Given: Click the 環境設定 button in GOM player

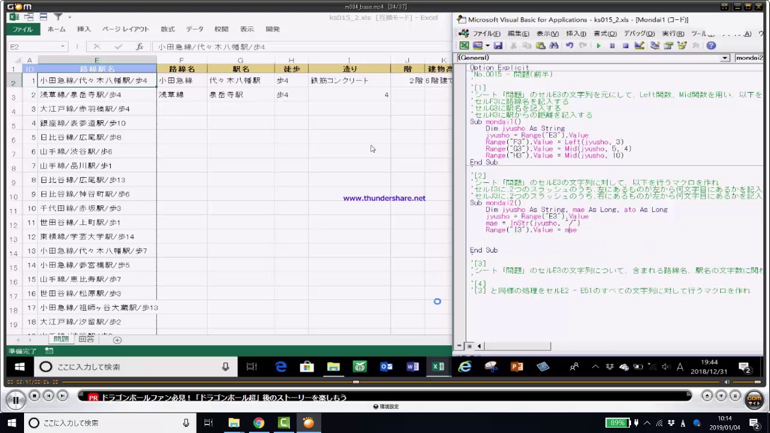Looking at the screenshot, I should 386,407.
